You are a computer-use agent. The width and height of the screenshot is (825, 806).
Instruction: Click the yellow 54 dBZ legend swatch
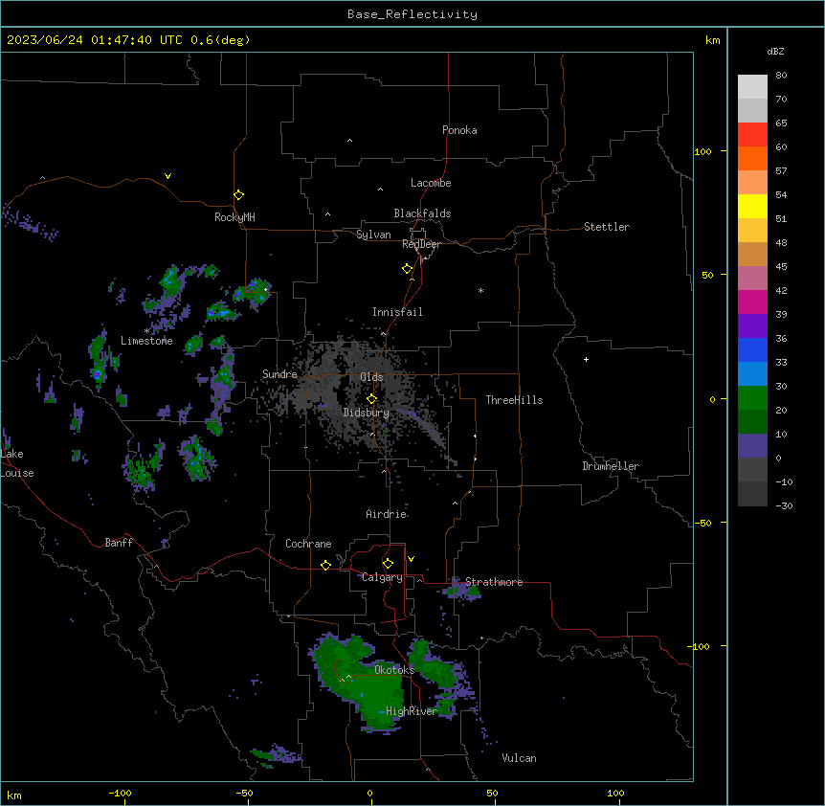(x=752, y=206)
